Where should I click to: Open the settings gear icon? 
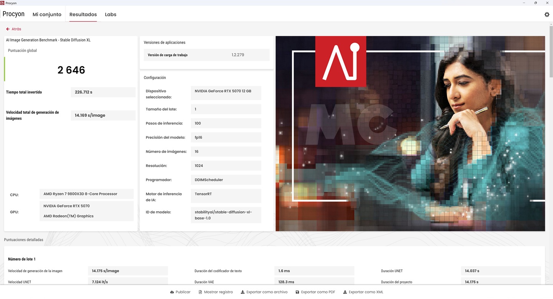pos(547,15)
